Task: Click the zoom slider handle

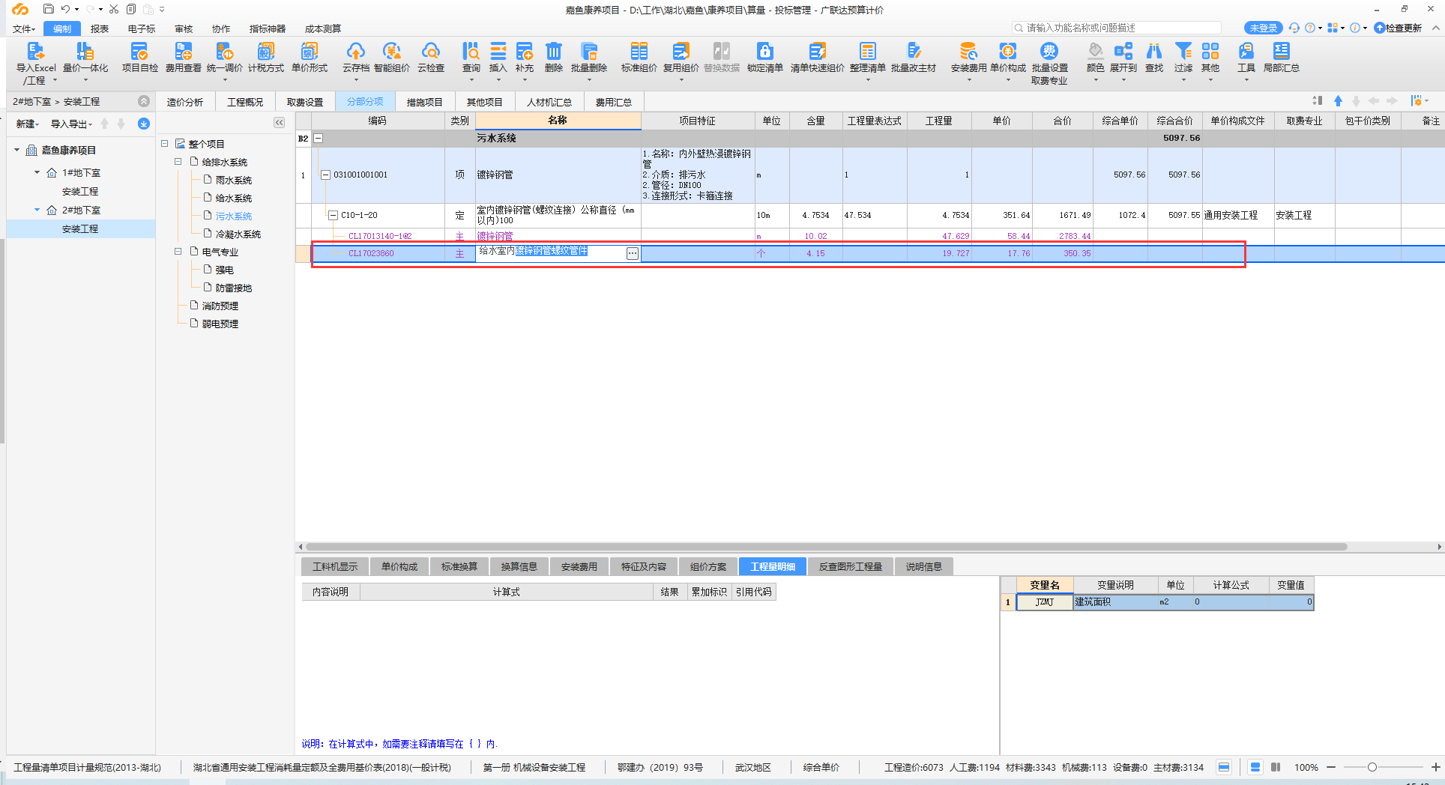Action: point(1372,767)
